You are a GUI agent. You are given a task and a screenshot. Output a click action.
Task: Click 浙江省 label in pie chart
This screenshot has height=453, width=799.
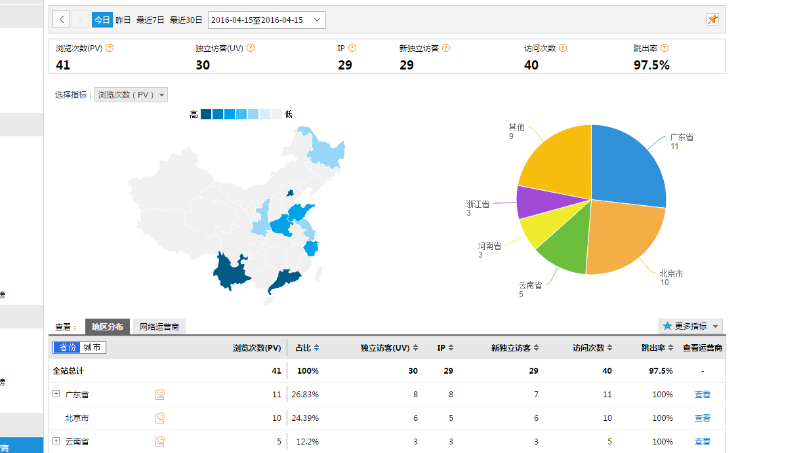pyautogui.click(x=478, y=205)
